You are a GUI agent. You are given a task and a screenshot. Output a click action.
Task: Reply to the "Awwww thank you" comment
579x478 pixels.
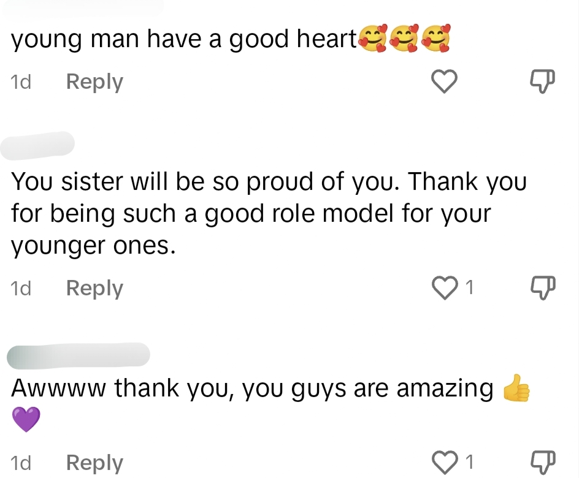[94, 463]
